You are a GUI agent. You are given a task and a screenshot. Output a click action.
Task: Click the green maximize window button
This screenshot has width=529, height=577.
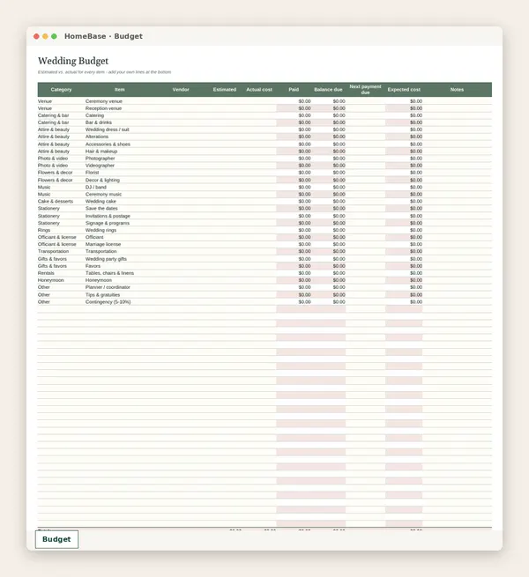pos(54,36)
